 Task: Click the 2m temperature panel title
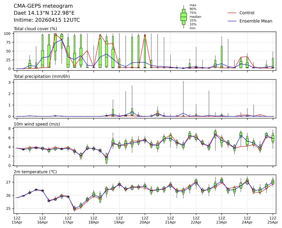coord(35,172)
